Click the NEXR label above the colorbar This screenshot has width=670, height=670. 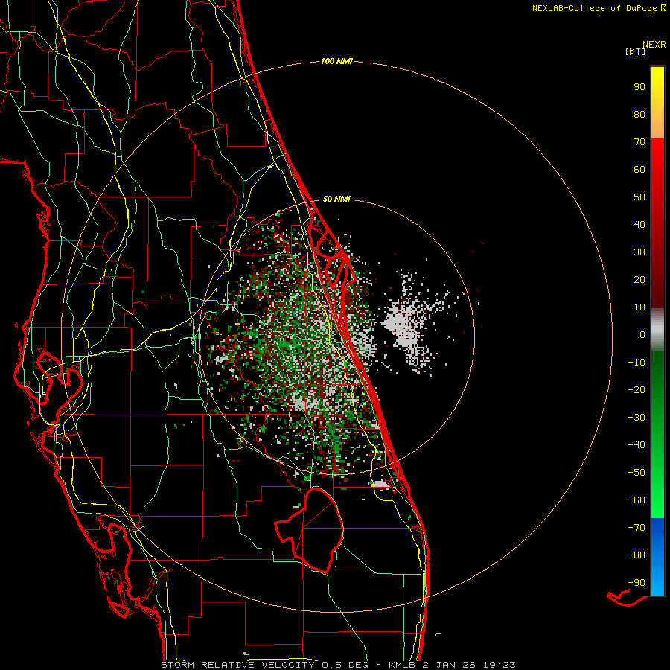[x=654, y=45]
